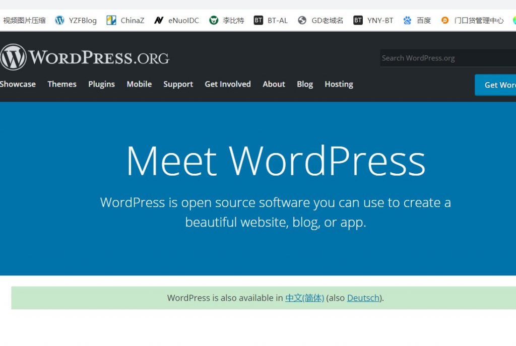This screenshot has height=346, width=516.
Task: Open the Plugins menu item
Action: (x=101, y=84)
